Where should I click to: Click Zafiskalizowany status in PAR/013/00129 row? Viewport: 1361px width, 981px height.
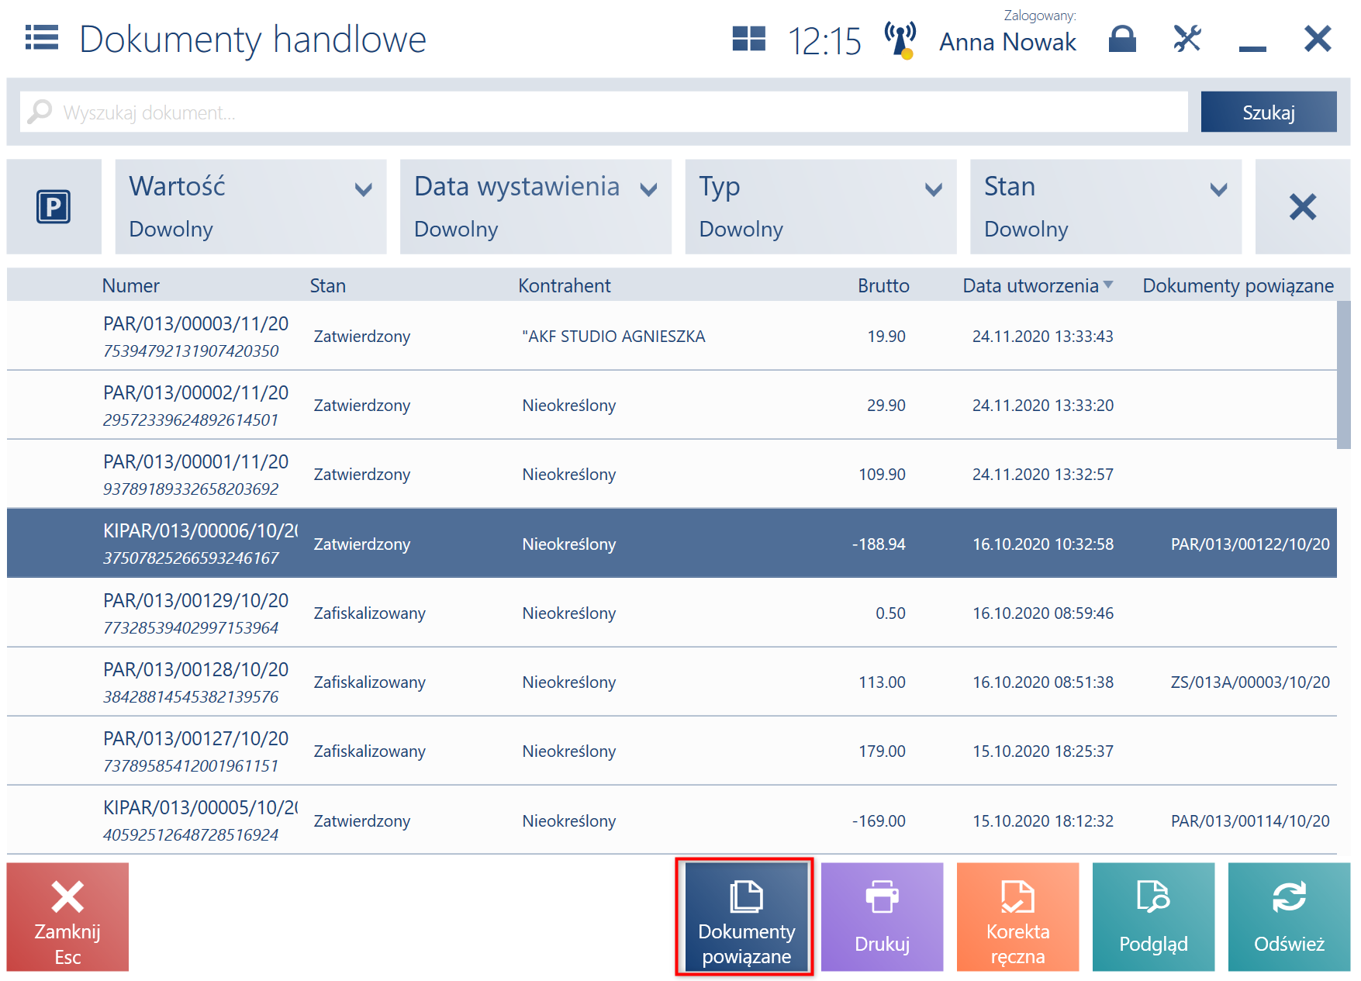[369, 613]
